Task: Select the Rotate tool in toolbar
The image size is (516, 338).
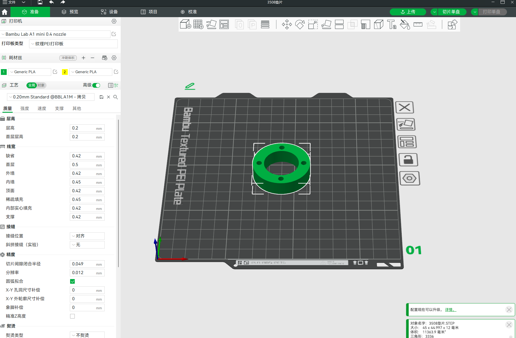Action: (x=300, y=24)
